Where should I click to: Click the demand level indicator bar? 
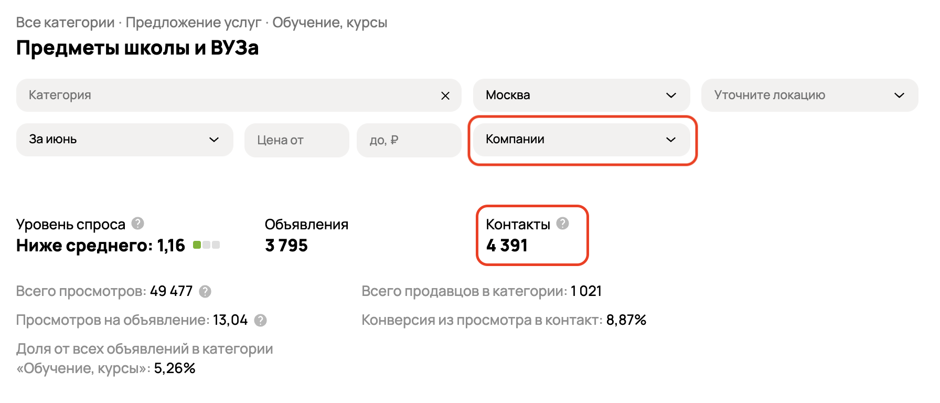pos(206,245)
